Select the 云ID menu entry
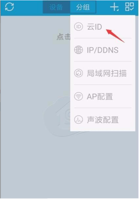This screenshot has width=139, height=199. click(x=94, y=27)
